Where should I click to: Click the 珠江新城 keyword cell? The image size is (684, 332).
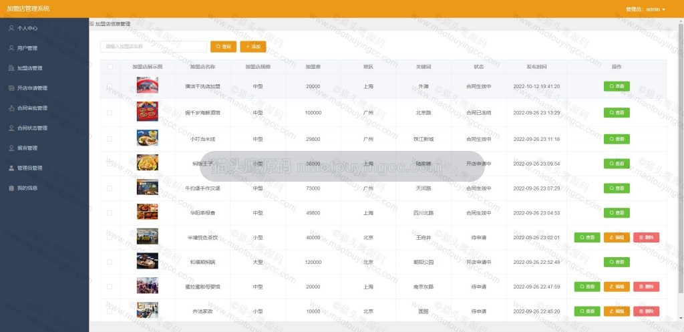(x=423, y=139)
